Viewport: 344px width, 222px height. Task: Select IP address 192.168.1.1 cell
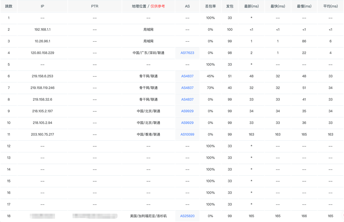tap(42, 30)
